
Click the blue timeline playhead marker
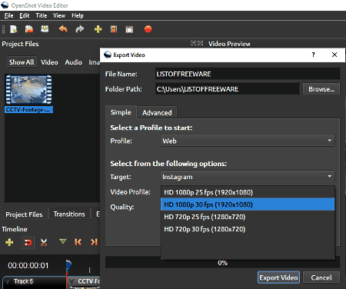tap(68, 266)
